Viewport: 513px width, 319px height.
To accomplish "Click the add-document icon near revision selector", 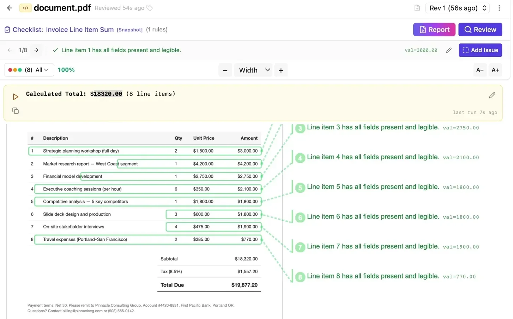I will click(417, 7).
